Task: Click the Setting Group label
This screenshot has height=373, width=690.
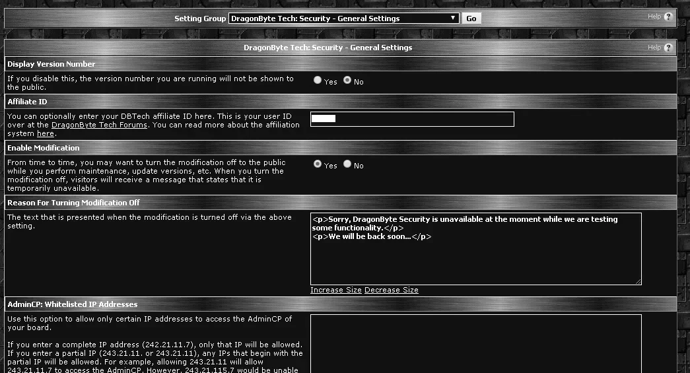Action: (200, 18)
